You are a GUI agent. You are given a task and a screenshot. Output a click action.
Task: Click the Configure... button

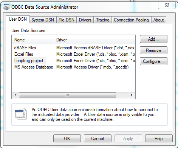[x=153, y=61]
